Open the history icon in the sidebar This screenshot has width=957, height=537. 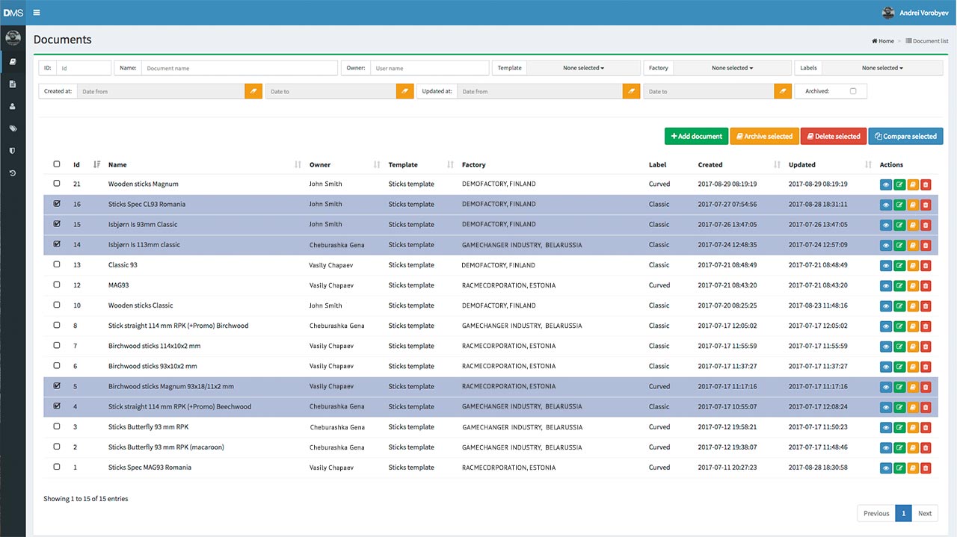point(13,173)
